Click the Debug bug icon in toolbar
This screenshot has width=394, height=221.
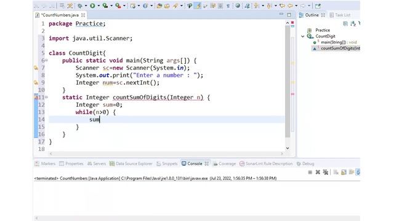point(80,6)
